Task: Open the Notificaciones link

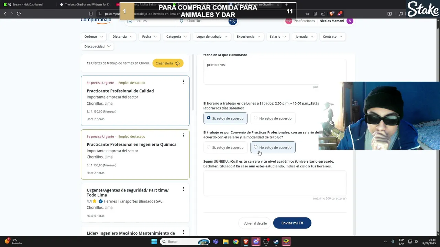Action: click(x=305, y=21)
